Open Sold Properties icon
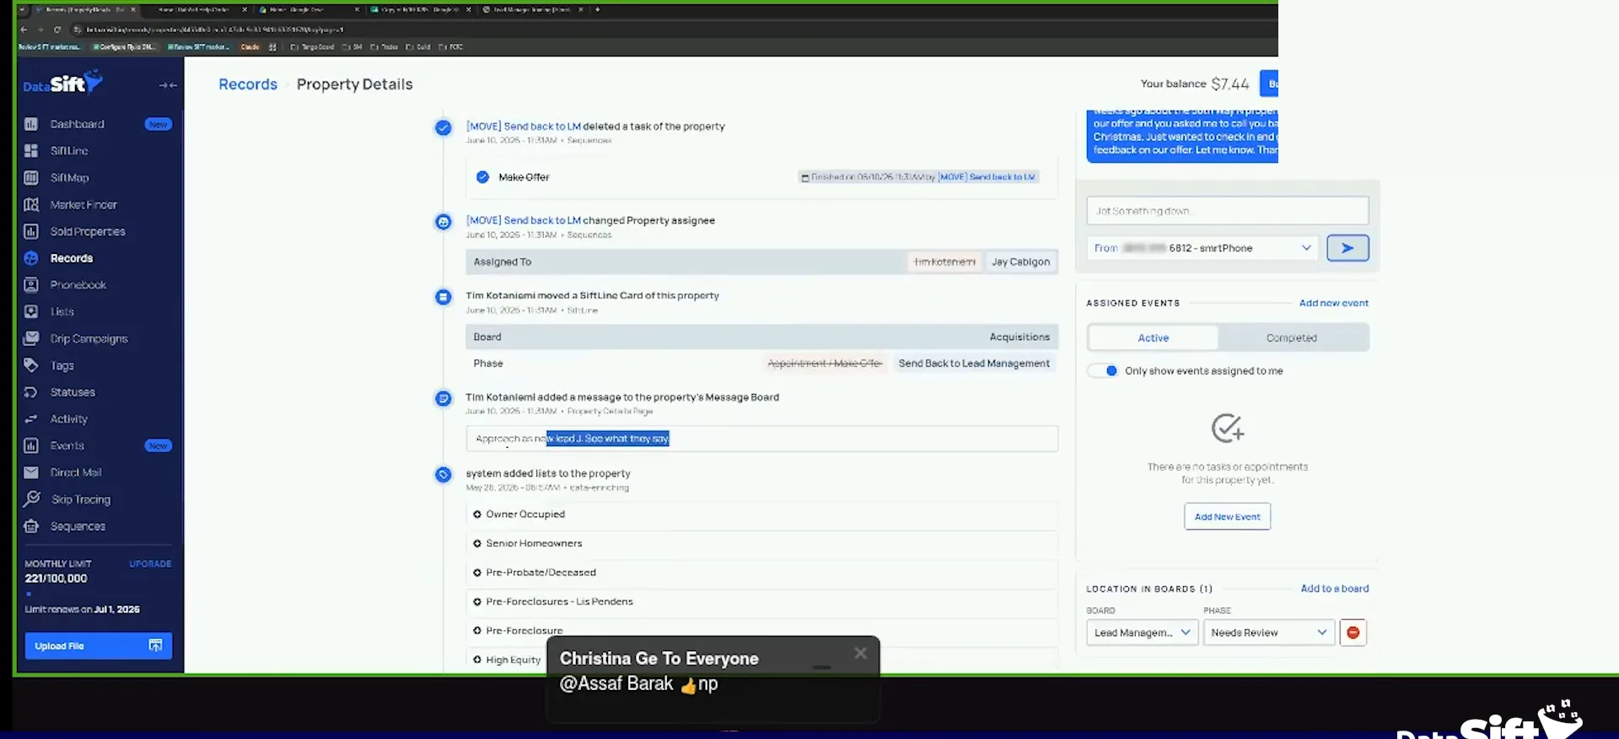Viewport: 1619px width, 739px height. 31,231
